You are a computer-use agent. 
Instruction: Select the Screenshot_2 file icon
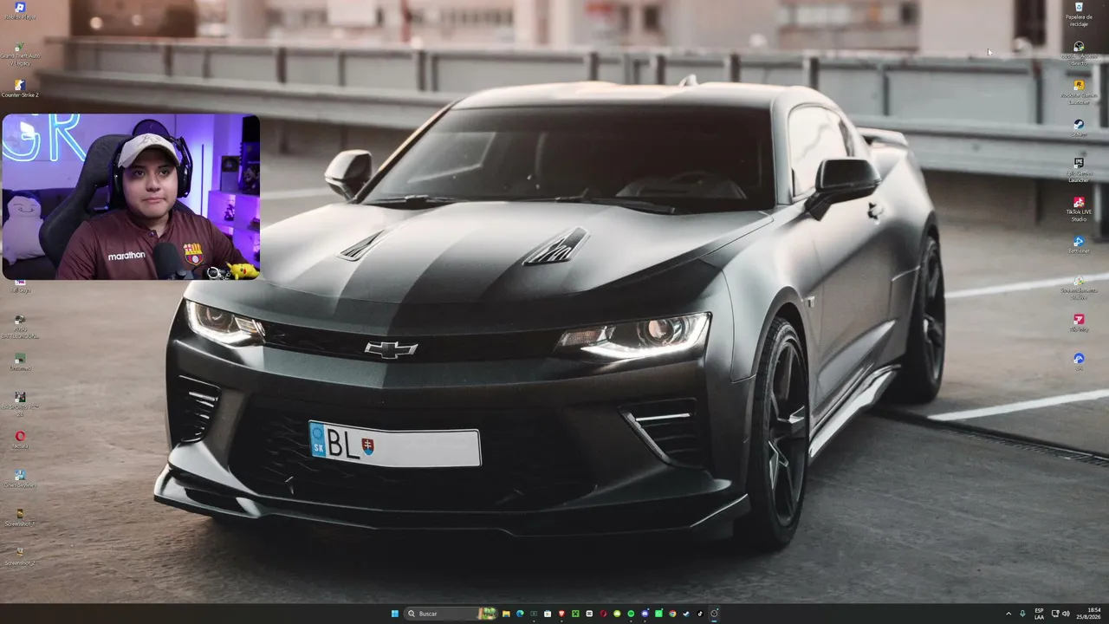coord(20,557)
